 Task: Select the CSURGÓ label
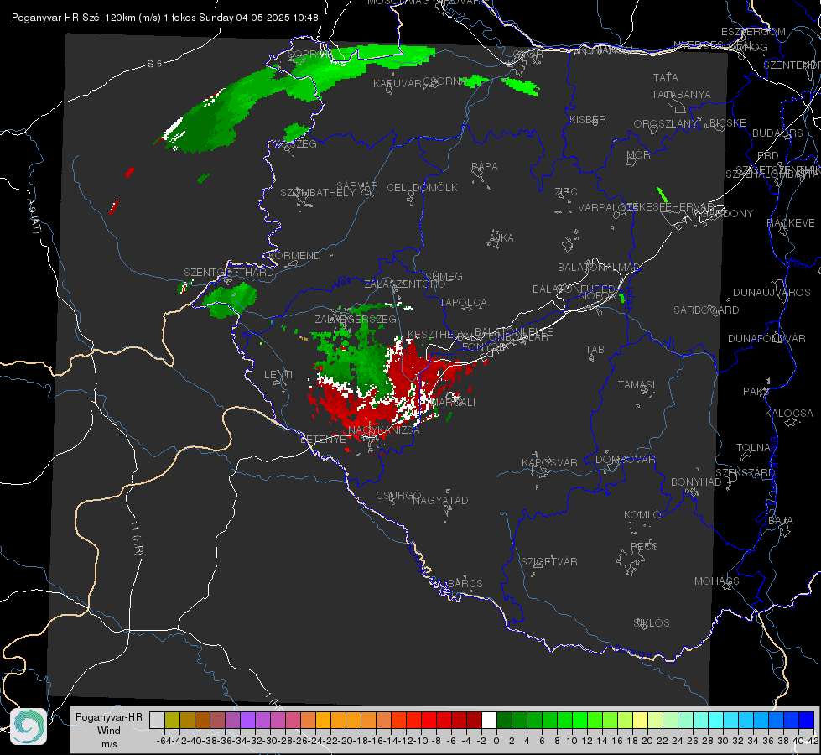398,496
